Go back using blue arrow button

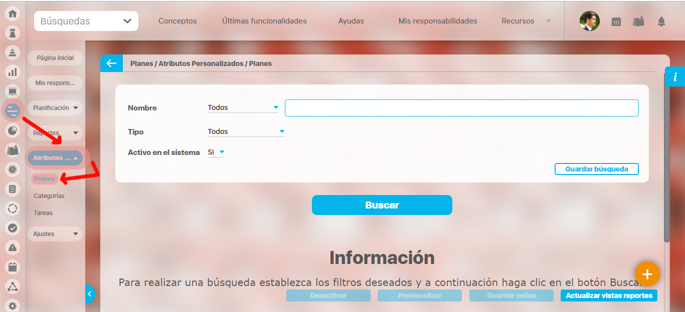pos(111,63)
